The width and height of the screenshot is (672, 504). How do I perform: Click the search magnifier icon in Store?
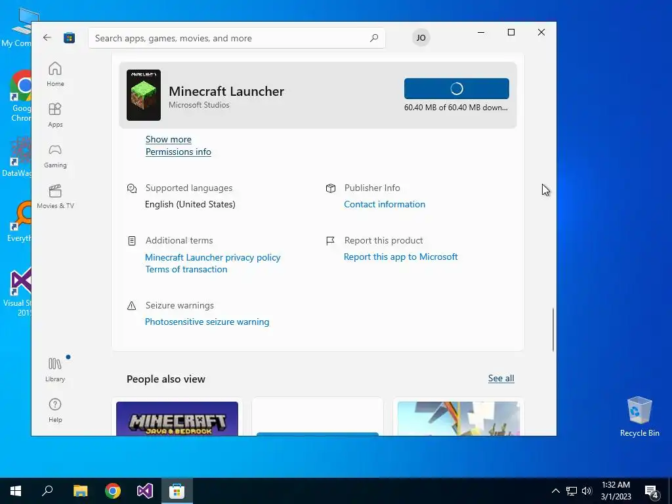tap(374, 37)
